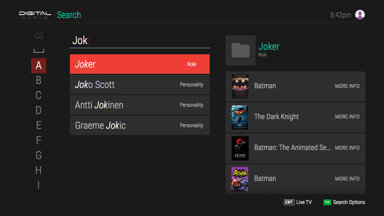Select the space bar key icon
Image resolution: width=384 pixels, height=216 pixels.
point(38,51)
